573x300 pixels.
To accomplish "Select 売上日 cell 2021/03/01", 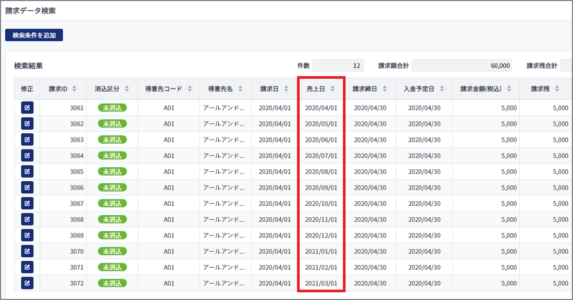I will click(321, 283).
